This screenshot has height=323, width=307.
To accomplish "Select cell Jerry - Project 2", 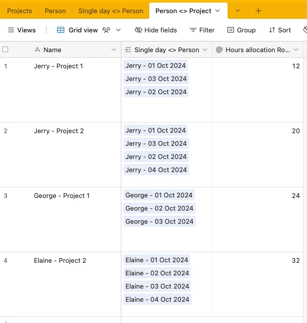I will coord(59,131).
